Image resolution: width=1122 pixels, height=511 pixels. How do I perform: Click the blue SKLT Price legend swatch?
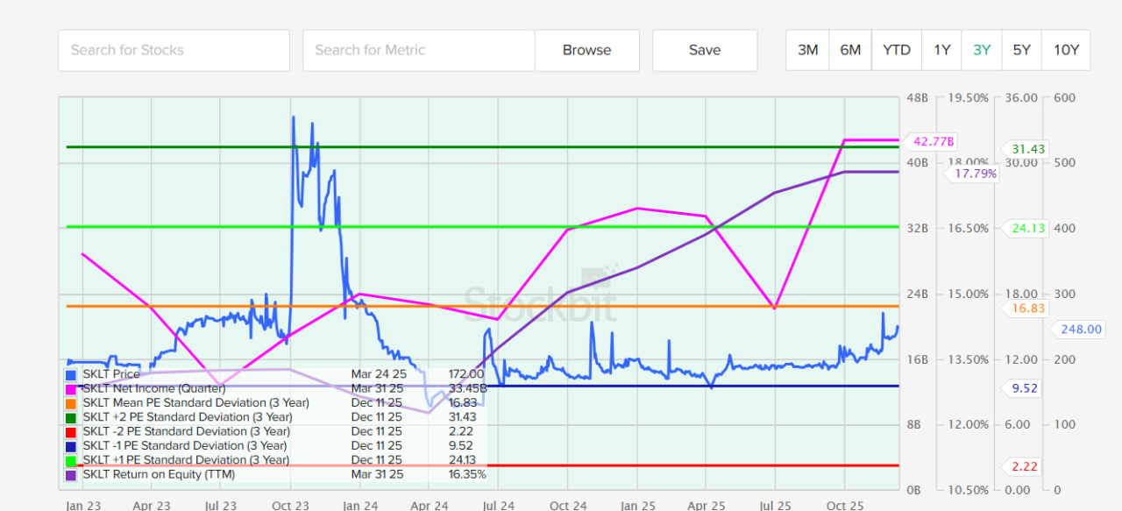pyautogui.click(x=71, y=374)
